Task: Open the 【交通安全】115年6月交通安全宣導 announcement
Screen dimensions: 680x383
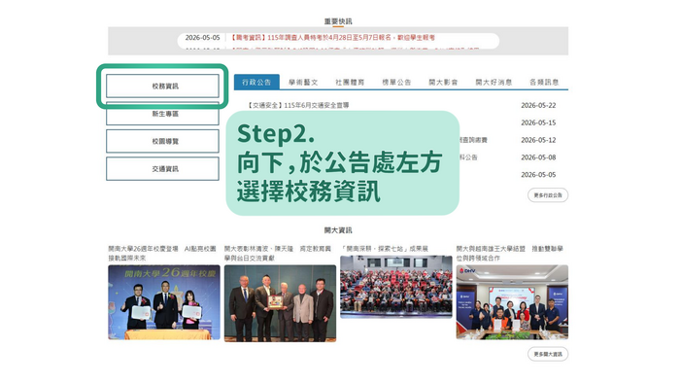Action: point(297,105)
